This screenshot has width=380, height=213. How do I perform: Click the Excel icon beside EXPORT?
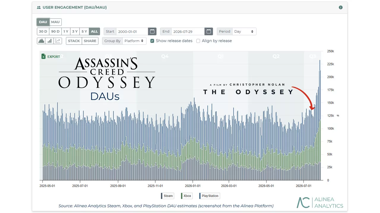pos(44,57)
